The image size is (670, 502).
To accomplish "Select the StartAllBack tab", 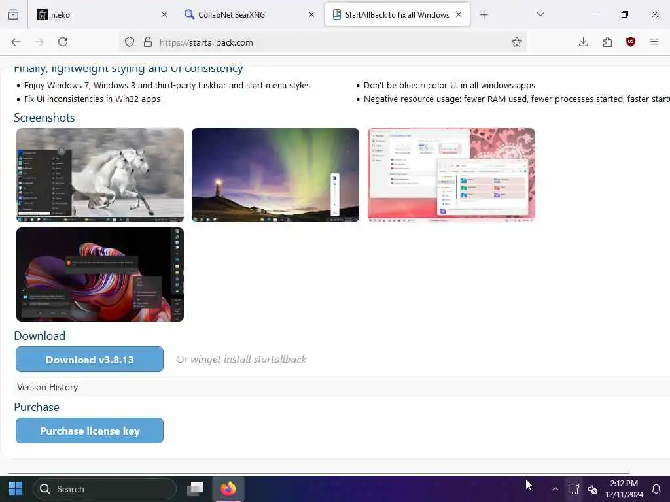I will point(397,14).
